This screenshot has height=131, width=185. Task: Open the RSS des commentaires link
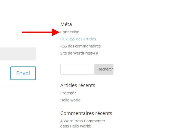[x=80, y=46]
